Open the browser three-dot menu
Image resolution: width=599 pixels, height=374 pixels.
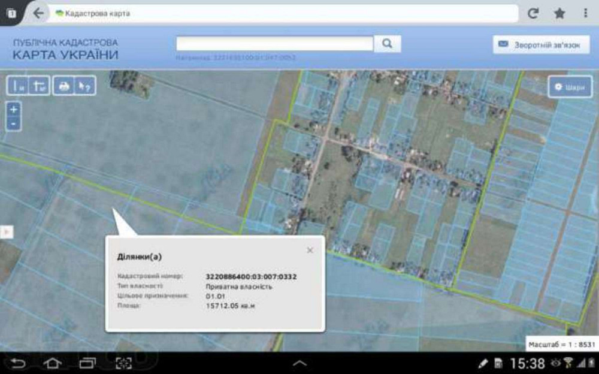coord(585,13)
